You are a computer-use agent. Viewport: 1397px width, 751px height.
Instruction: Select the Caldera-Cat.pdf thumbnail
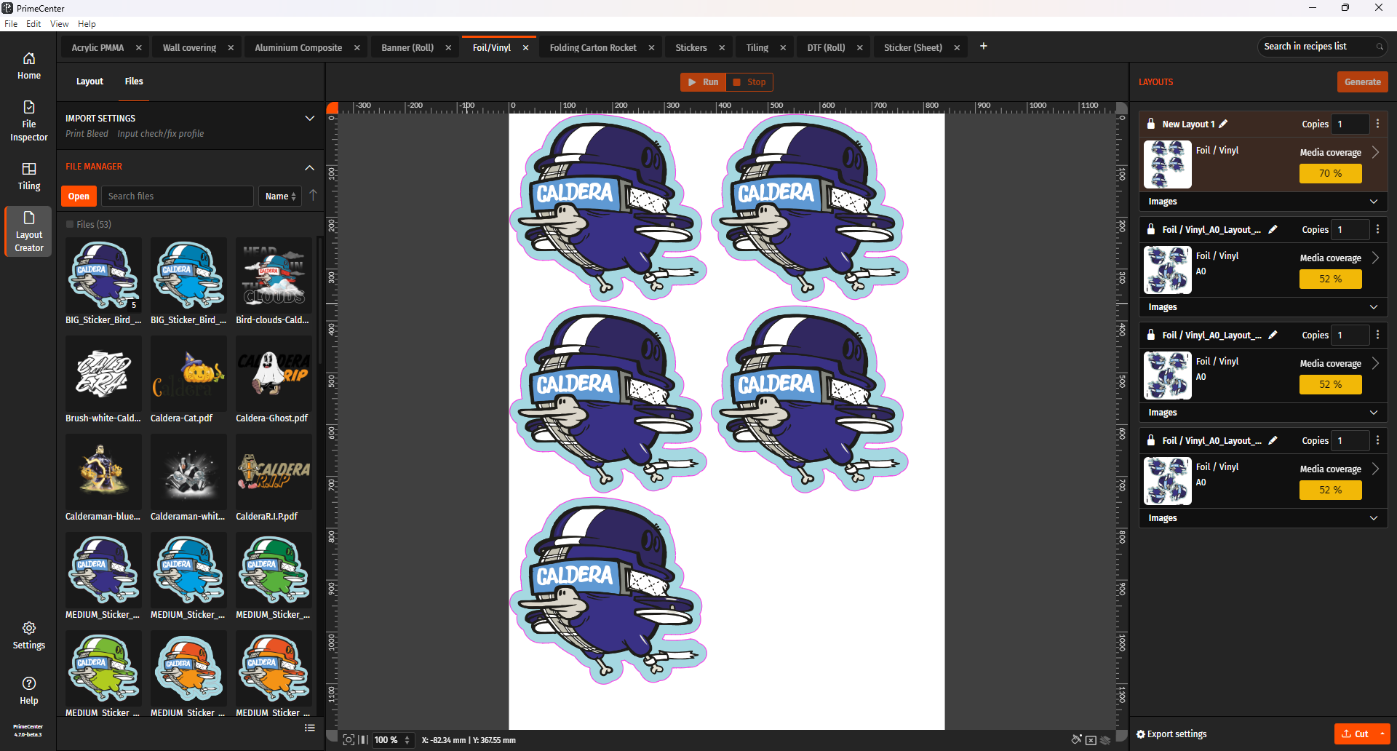188,374
